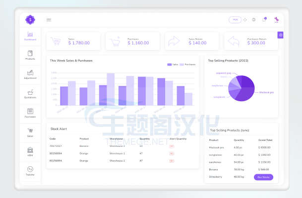
Task: Open the Transfer sidebar section
Action: (30, 171)
